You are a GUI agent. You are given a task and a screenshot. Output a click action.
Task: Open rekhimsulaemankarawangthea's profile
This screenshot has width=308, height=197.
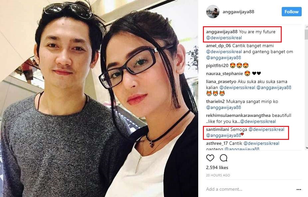(x=238, y=116)
